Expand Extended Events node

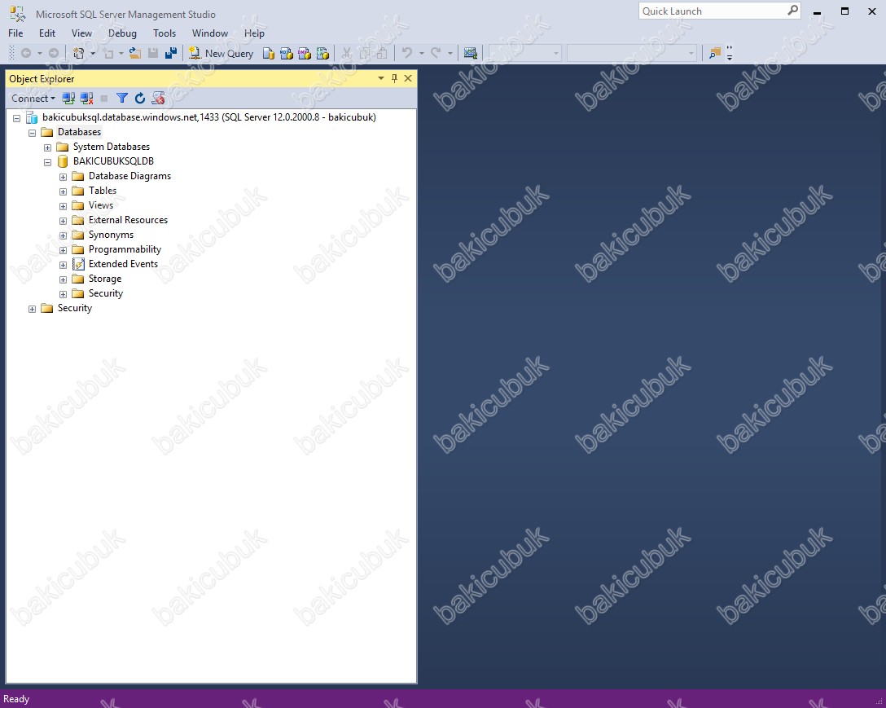(x=64, y=266)
